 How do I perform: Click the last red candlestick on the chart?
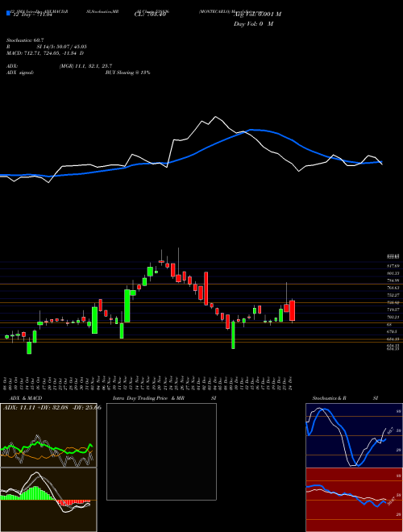[x=292, y=310]
